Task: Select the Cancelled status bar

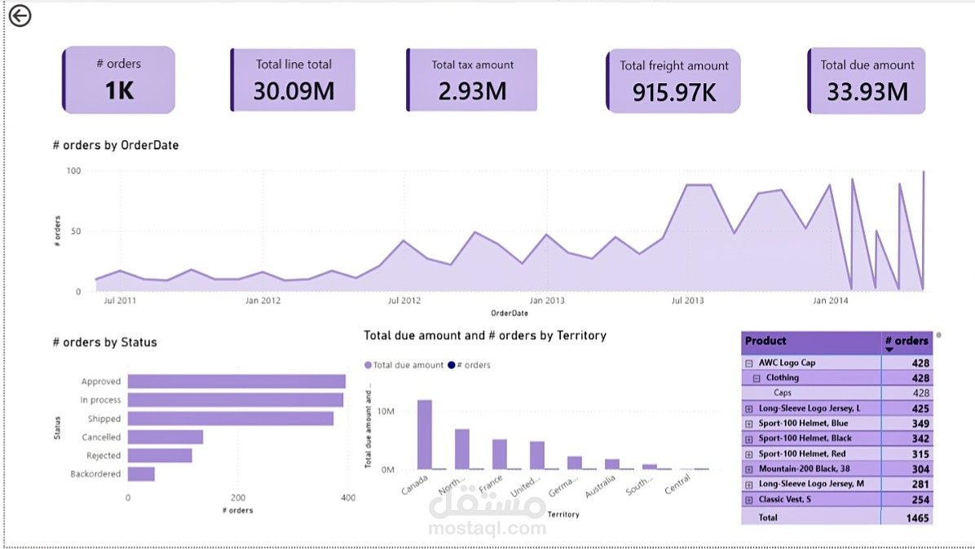Action: (165, 437)
